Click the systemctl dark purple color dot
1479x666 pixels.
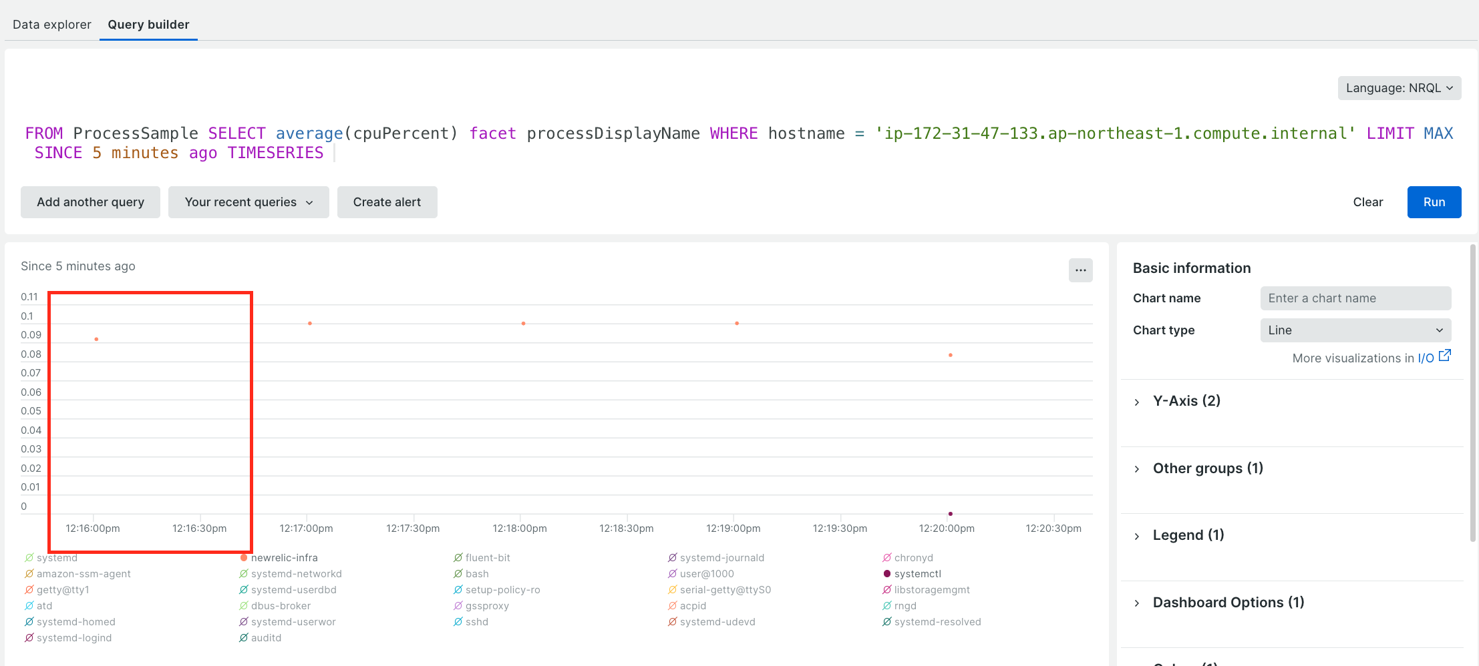click(887, 574)
